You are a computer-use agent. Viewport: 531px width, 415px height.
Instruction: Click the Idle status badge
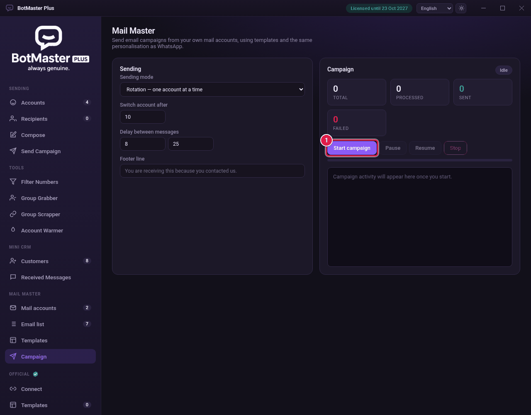tap(504, 70)
